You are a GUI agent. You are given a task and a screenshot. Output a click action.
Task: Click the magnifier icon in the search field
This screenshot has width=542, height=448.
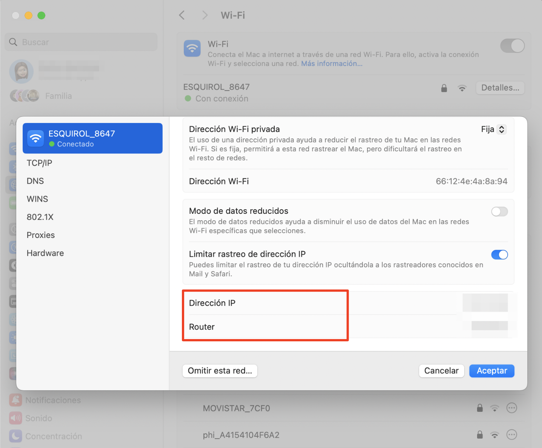click(13, 42)
